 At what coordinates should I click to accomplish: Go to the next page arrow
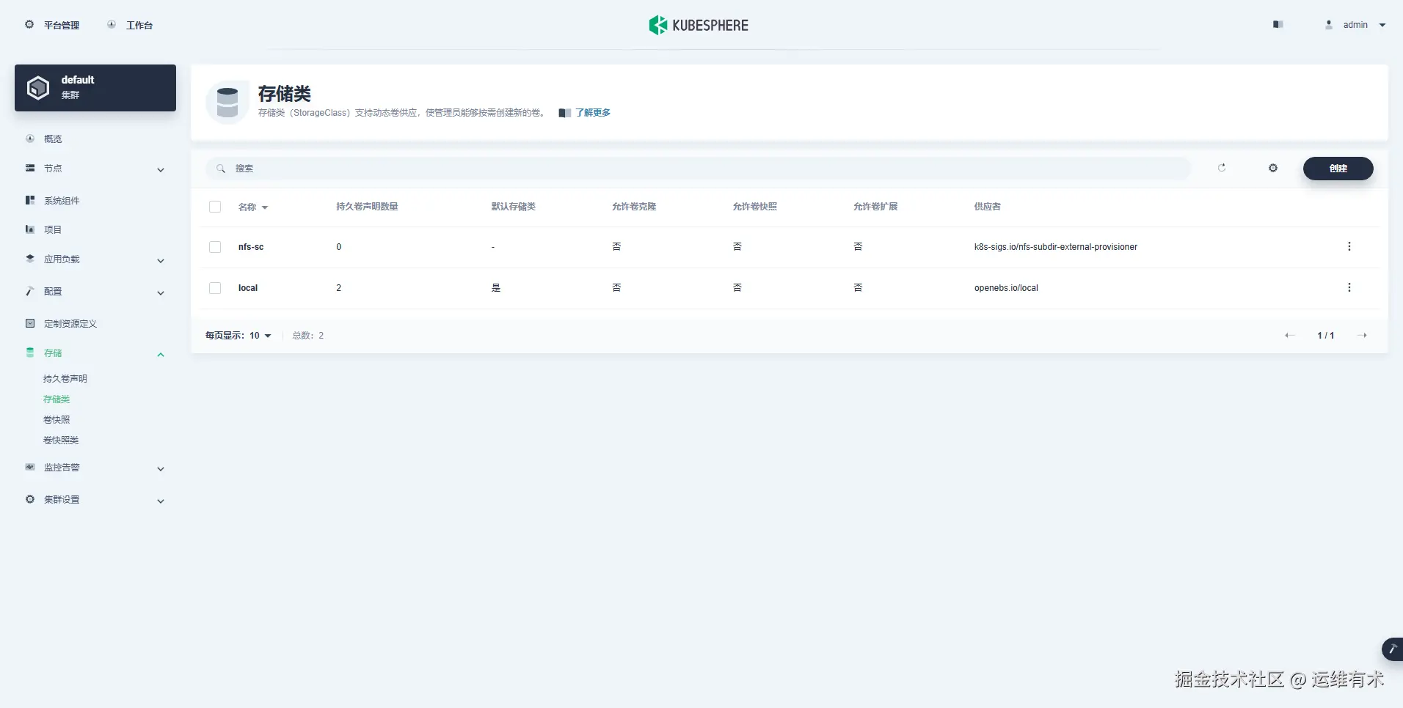pyautogui.click(x=1362, y=336)
